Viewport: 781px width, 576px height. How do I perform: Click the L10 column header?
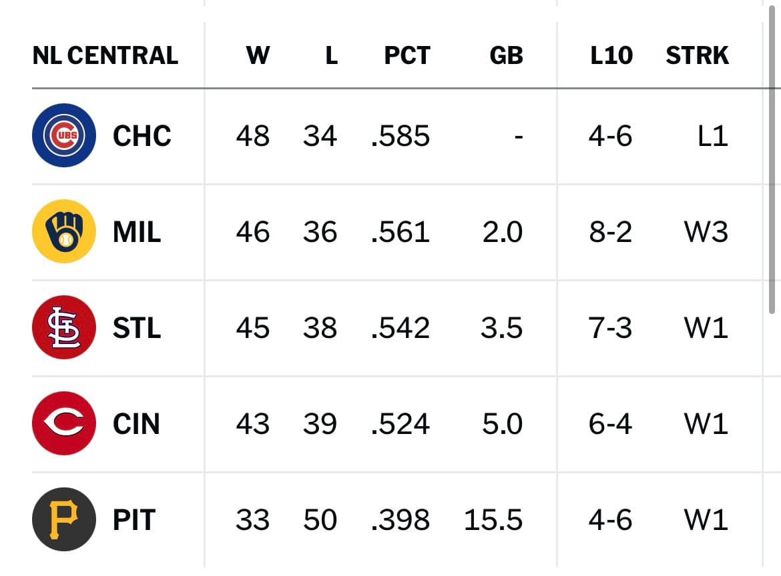[611, 55]
